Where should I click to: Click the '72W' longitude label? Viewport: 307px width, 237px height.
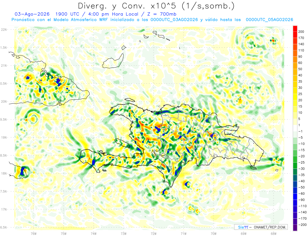(x=153, y=233)
